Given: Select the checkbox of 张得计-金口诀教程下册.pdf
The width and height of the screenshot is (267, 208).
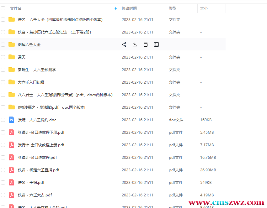Looking at the screenshot, I should pos(3,132).
